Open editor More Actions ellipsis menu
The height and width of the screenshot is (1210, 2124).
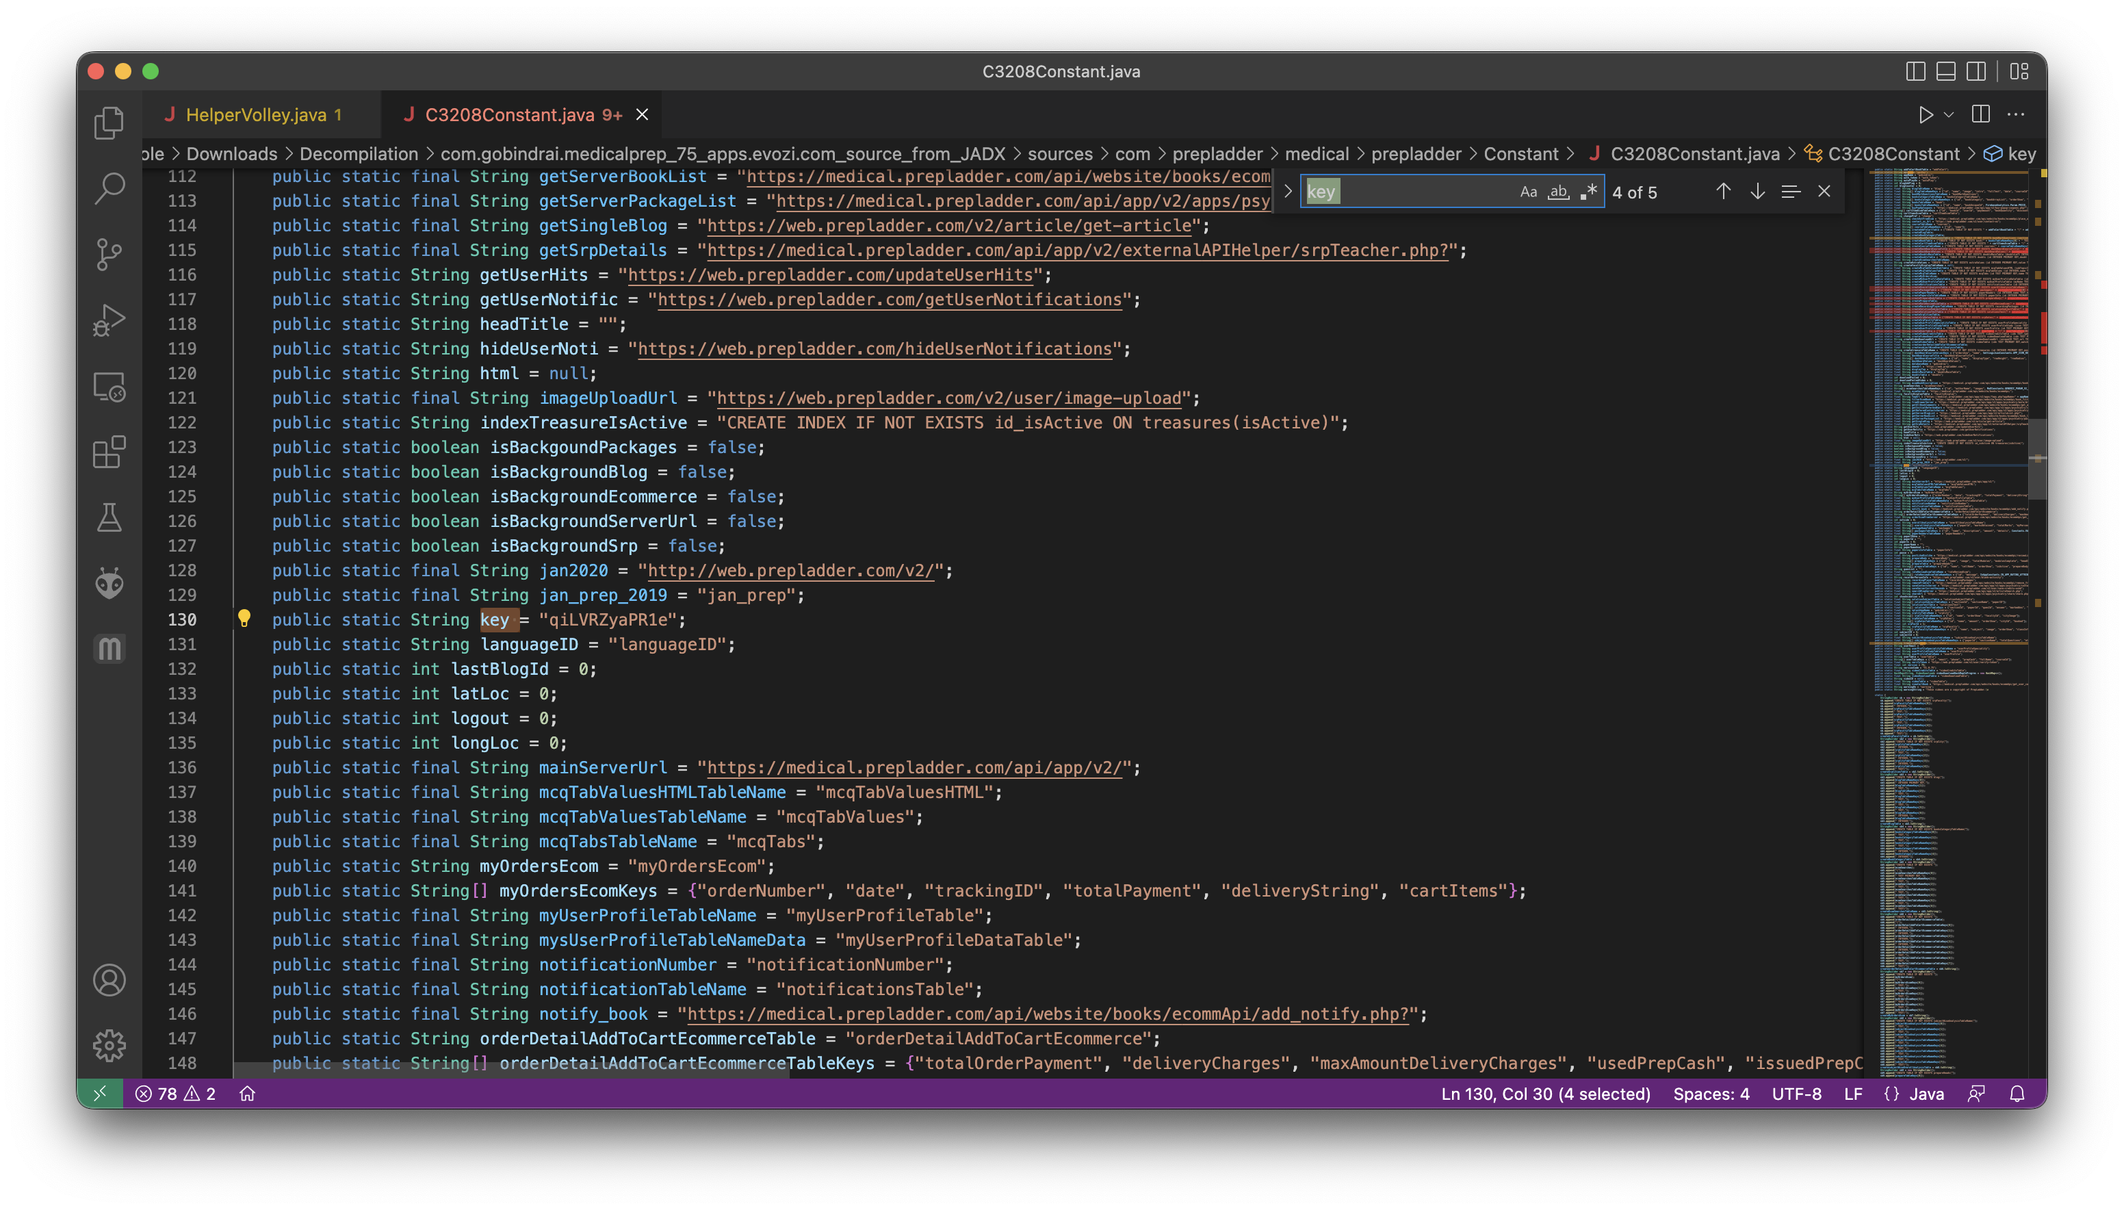(2016, 115)
